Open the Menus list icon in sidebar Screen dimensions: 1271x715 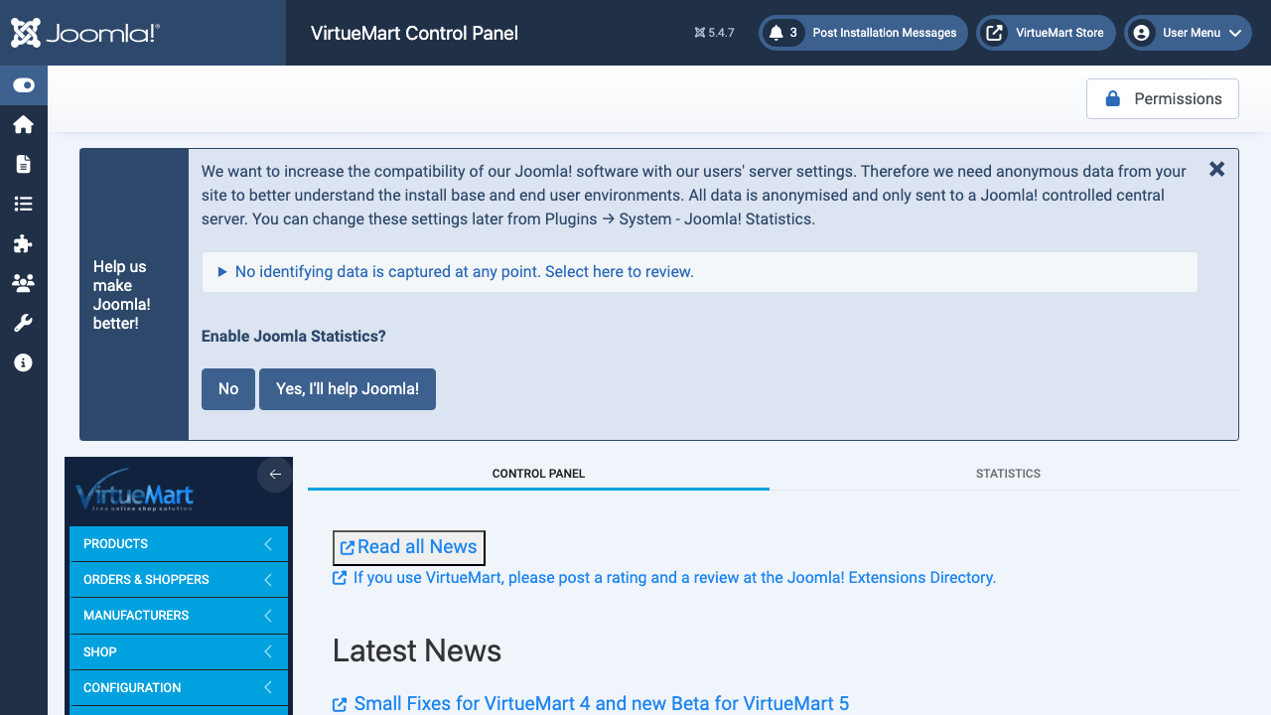click(24, 204)
